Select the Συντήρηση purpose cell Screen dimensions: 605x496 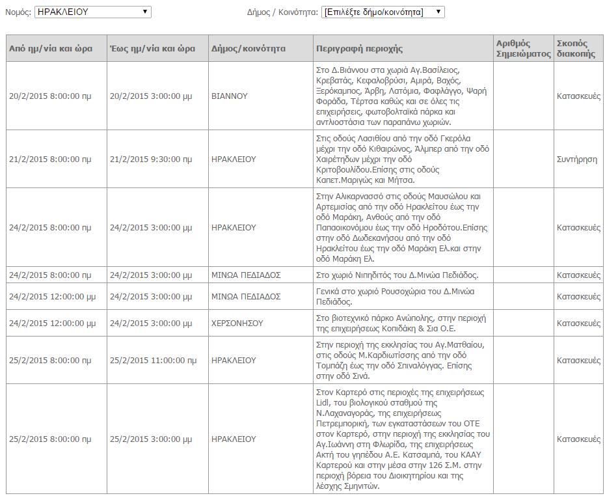click(x=576, y=159)
